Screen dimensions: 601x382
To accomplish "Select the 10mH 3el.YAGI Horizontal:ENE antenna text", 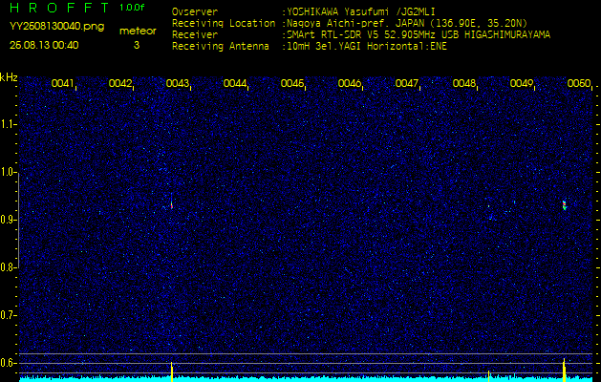I will point(366,47).
